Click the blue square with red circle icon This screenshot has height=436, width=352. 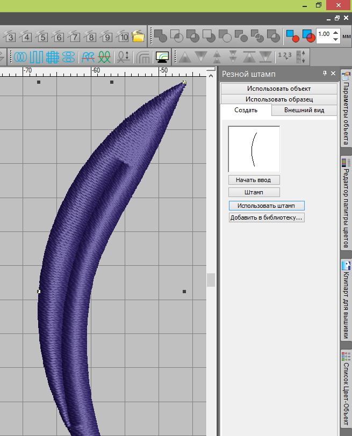point(292,36)
